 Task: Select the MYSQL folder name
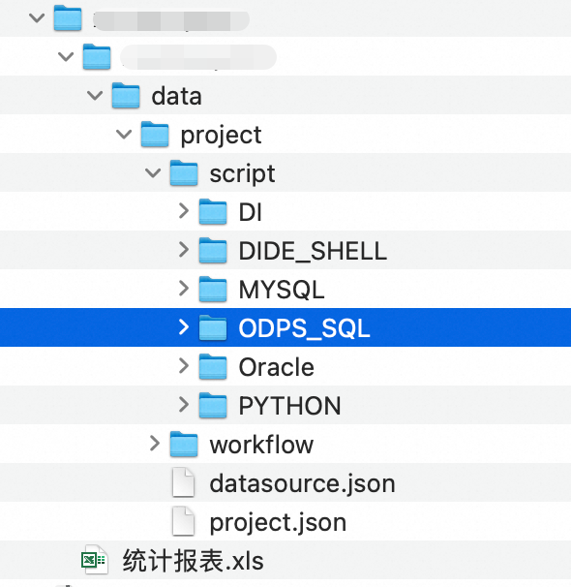[282, 290]
